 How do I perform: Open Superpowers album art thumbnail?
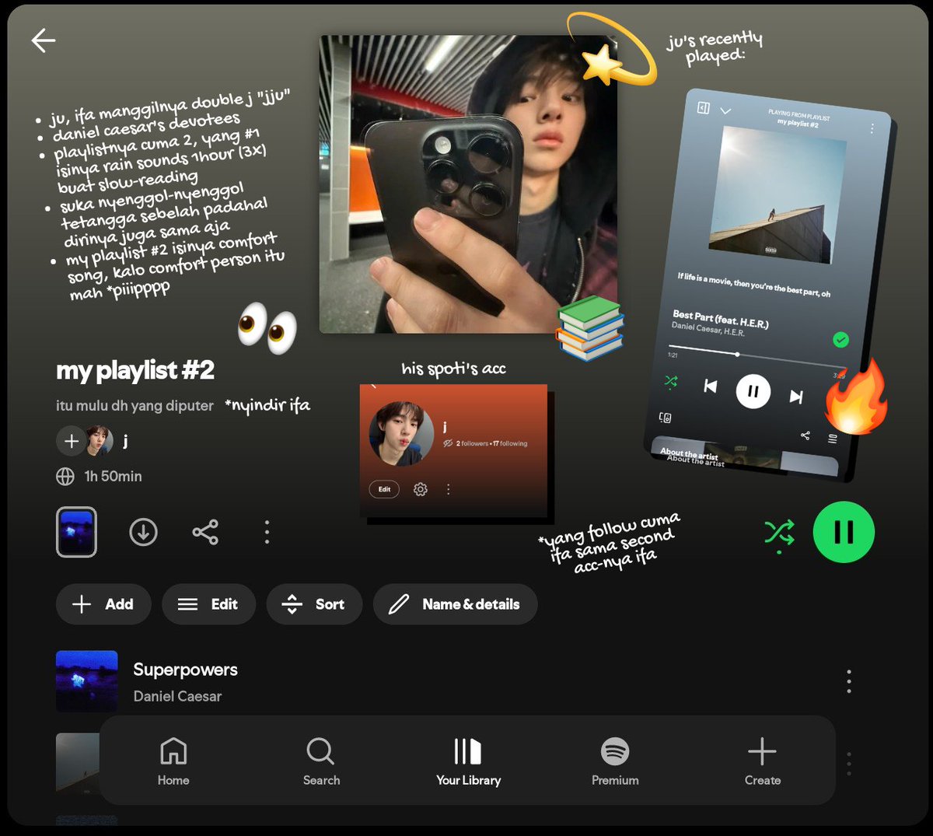point(87,681)
